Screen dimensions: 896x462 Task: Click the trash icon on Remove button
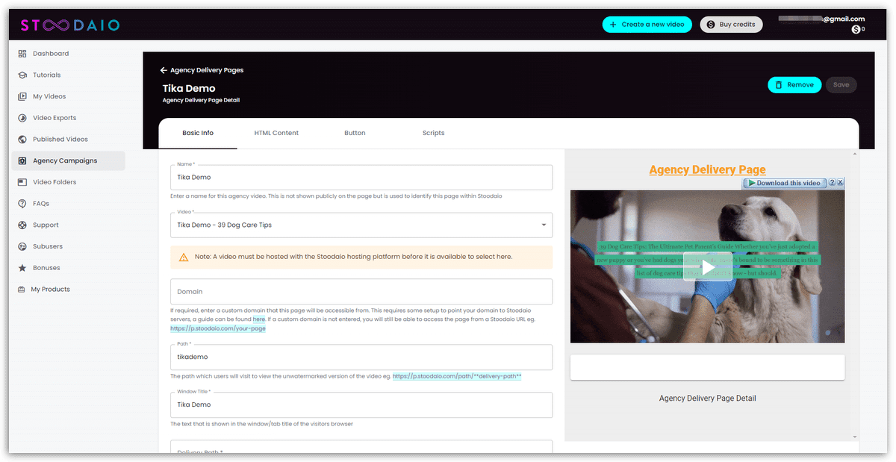(x=779, y=85)
